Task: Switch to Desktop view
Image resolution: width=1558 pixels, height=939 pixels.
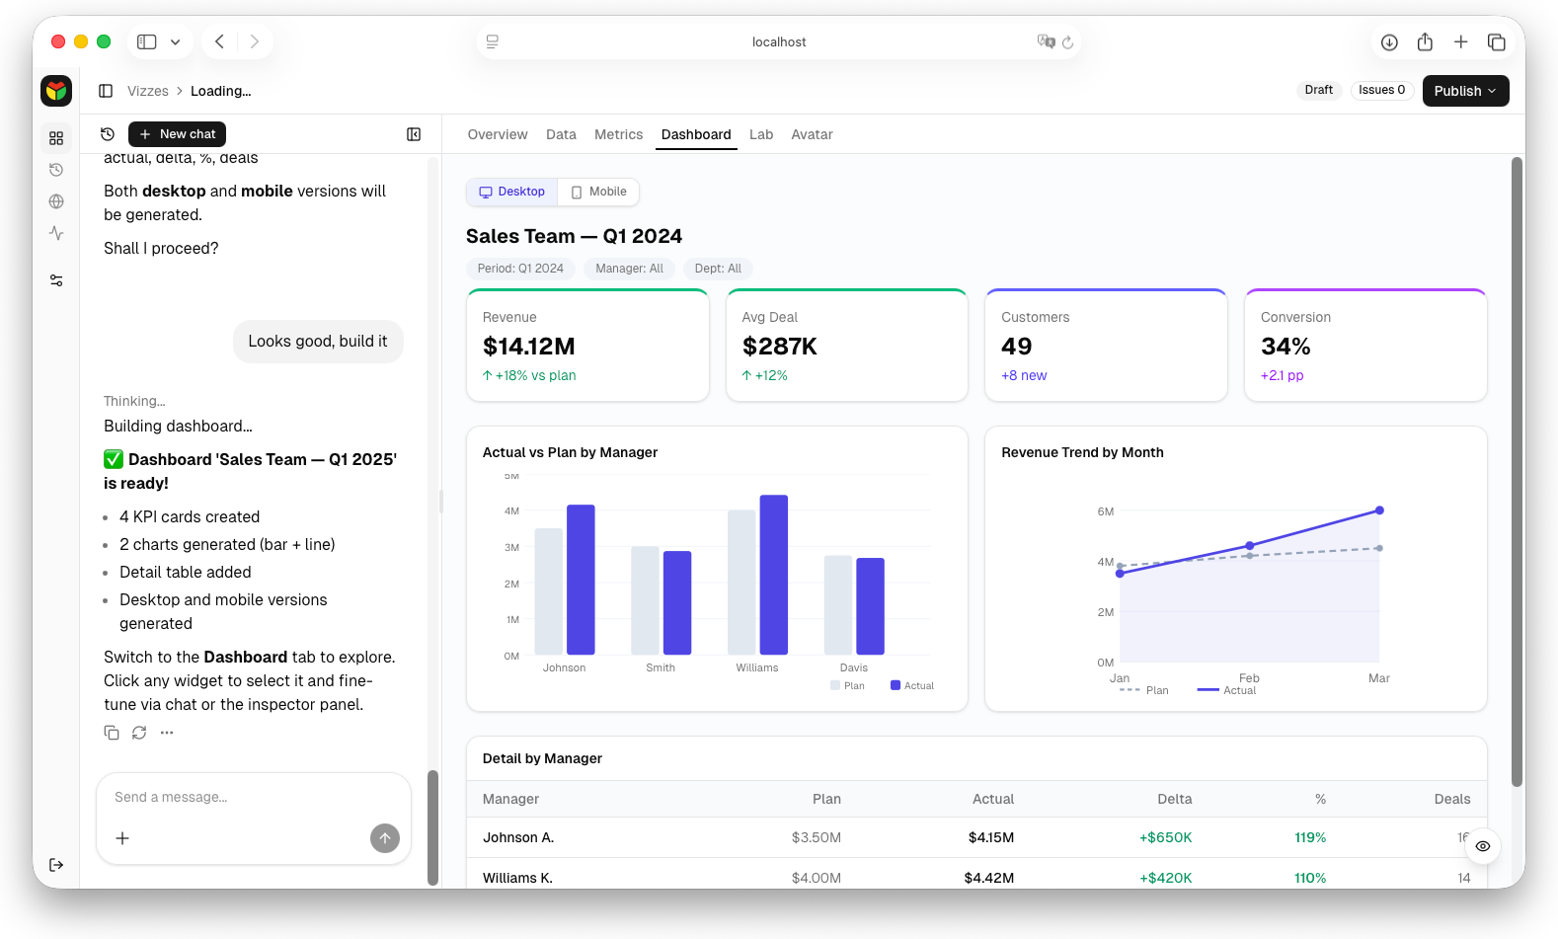Action: tap(512, 192)
